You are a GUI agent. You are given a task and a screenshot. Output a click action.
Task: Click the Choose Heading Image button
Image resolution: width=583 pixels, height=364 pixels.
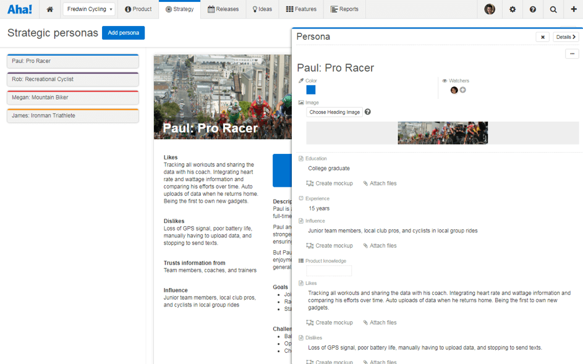click(x=334, y=112)
